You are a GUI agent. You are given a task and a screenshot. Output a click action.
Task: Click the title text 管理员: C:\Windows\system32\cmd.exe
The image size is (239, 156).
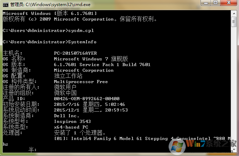pyautogui.click(x=50, y=5)
